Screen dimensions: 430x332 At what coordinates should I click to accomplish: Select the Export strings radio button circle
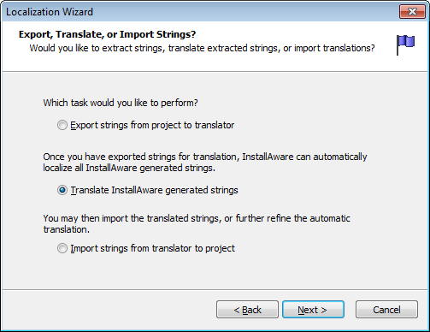[62, 125]
